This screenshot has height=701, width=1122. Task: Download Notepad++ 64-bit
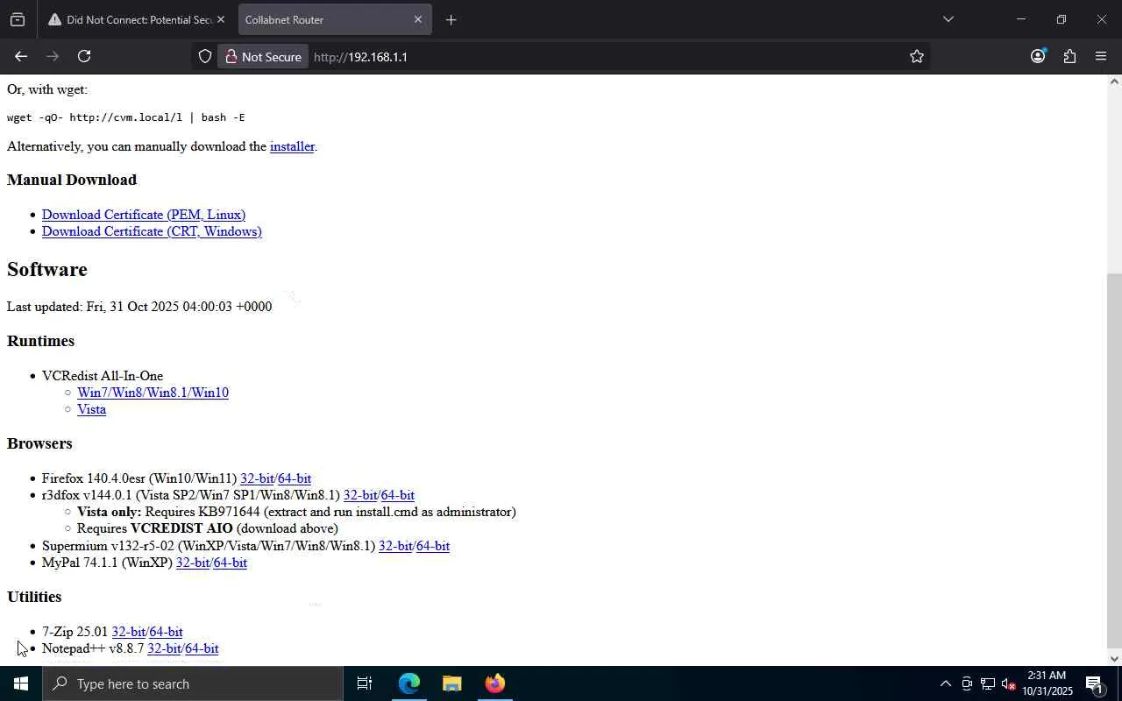(x=202, y=648)
